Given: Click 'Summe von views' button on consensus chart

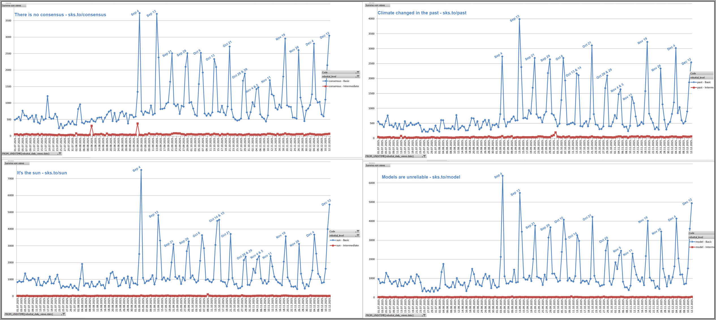Looking at the screenshot, I should (x=14, y=5).
